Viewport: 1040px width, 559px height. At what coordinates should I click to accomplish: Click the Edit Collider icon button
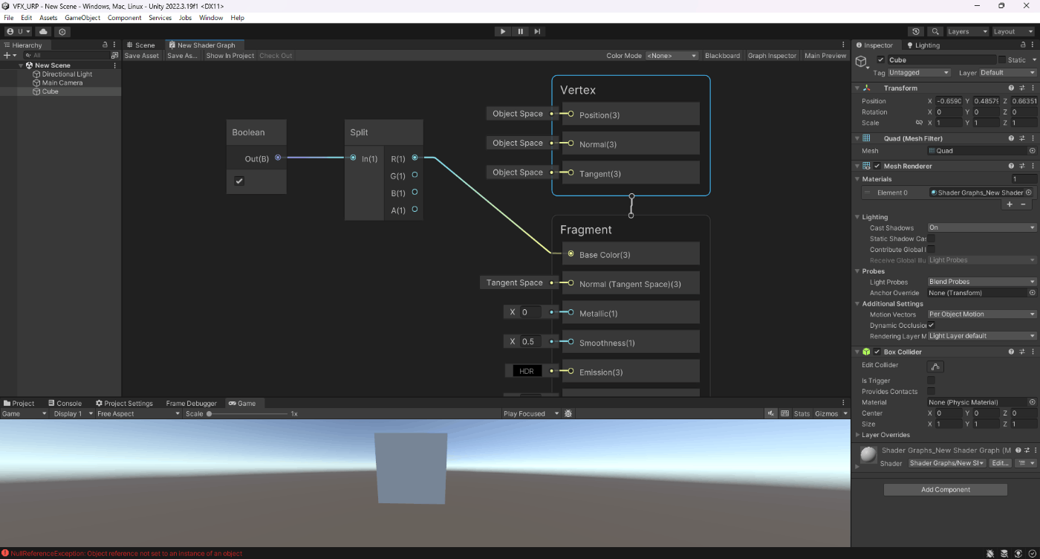tap(935, 366)
